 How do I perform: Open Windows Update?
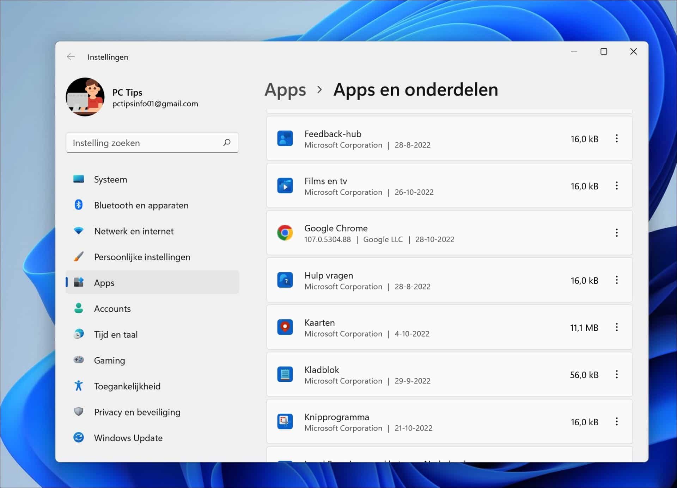pos(128,438)
